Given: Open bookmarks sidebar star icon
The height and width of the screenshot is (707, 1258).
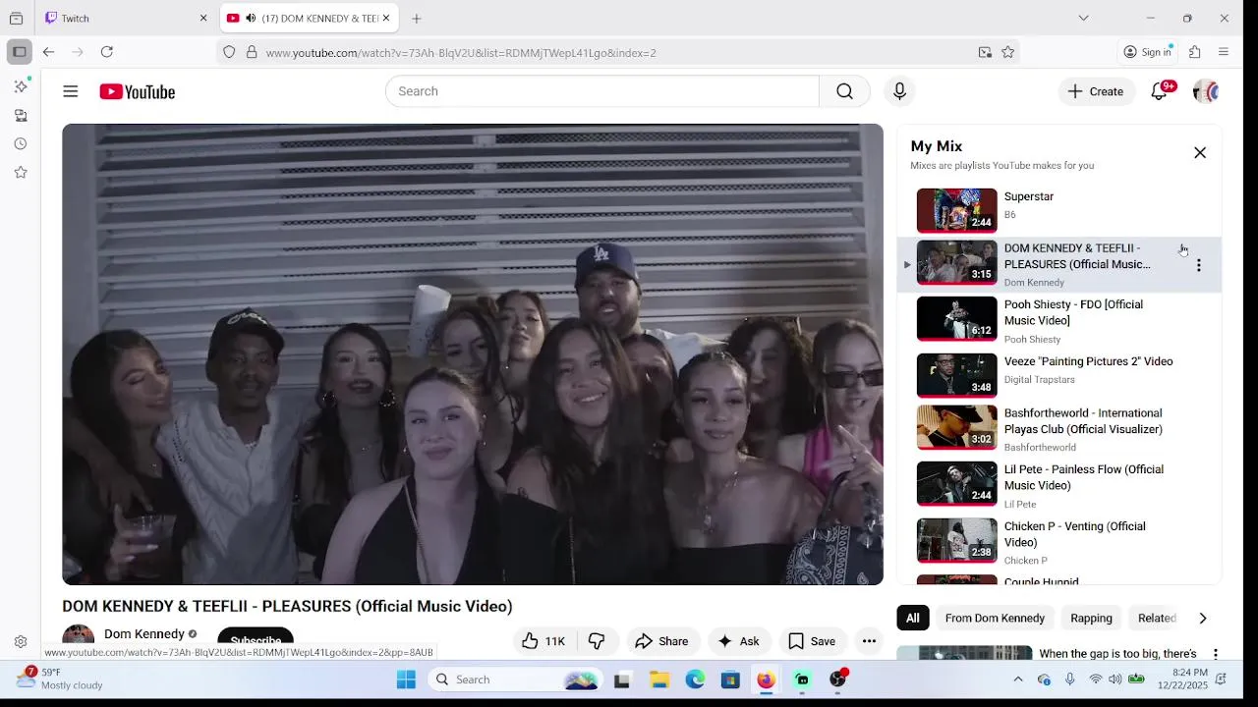Looking at the screenshot, I should point(21,172).
